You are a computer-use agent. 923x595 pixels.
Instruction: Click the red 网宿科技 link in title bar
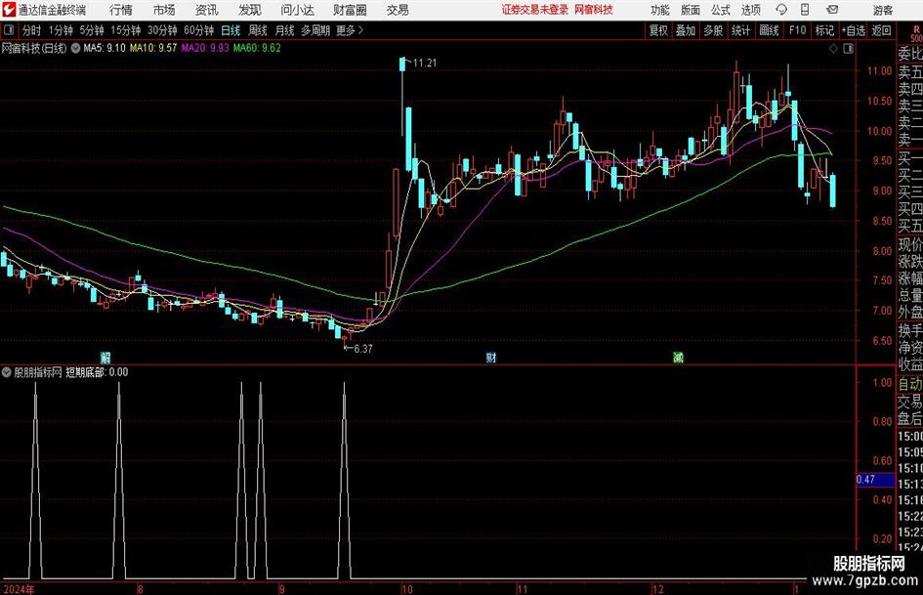(x=594, y=10)
